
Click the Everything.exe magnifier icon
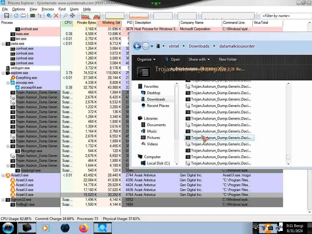13,78
